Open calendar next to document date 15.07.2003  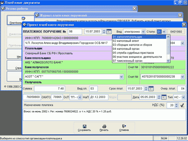coord(109,32)
